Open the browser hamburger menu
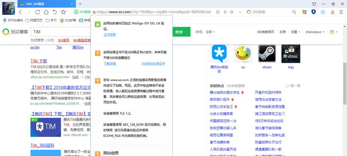 pyautogui.click(x=341, y=12)
